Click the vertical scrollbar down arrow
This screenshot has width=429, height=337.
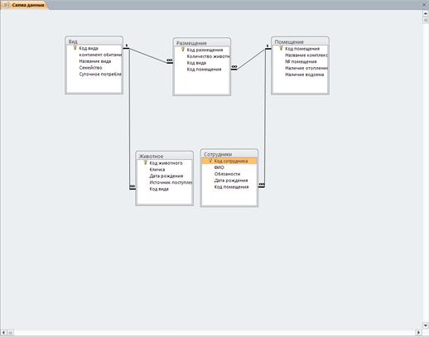tap(426, 326)
